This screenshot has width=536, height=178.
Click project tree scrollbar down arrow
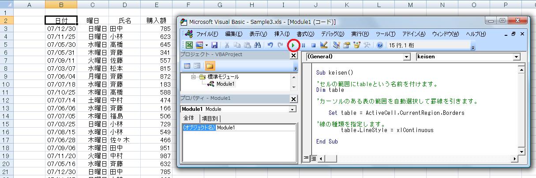click(x=294, y=87)
